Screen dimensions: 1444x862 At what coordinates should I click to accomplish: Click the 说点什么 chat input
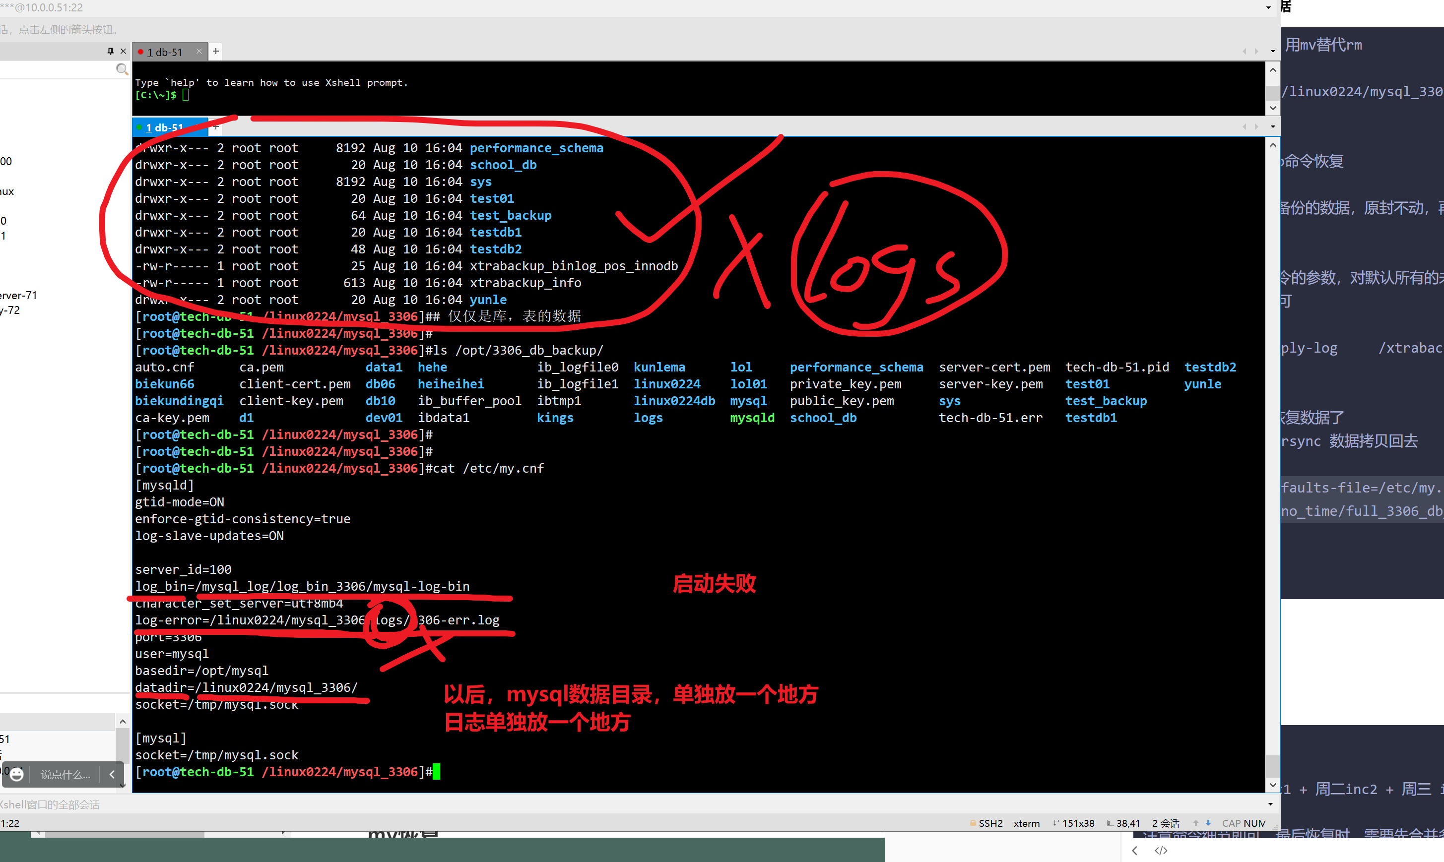65,774
